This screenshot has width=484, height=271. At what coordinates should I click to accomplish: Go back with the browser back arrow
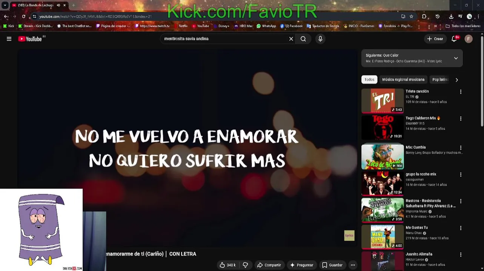6,17
